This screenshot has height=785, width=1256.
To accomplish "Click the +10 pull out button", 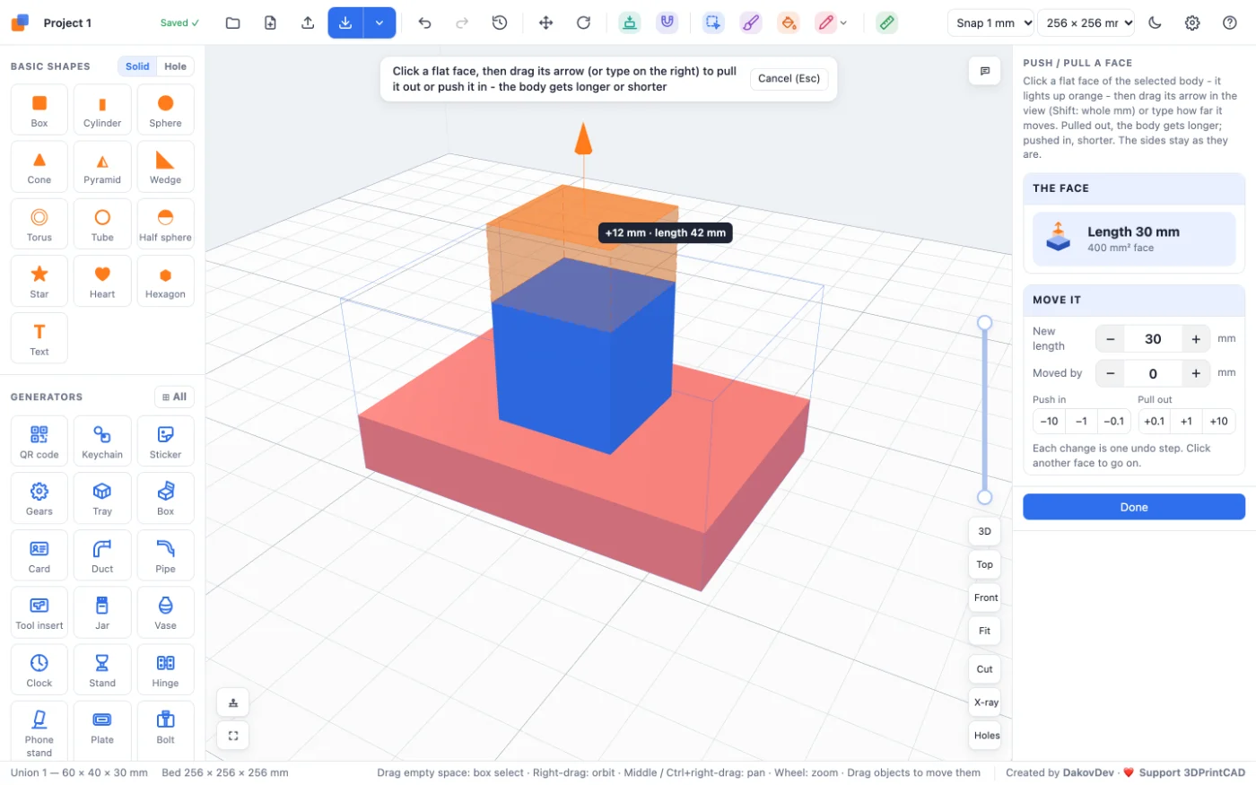I will (x=1218, y=421).
